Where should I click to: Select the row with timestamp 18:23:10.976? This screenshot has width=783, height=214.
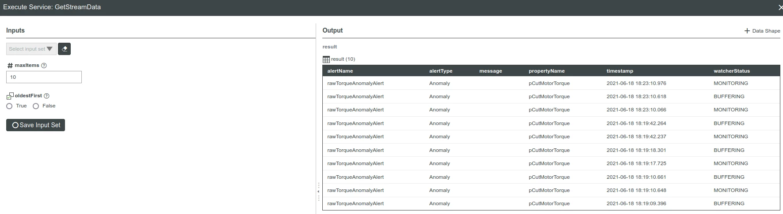[551, 83]
